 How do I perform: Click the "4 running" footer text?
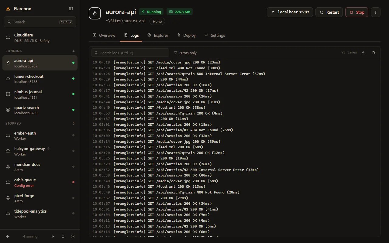point(30,236)
